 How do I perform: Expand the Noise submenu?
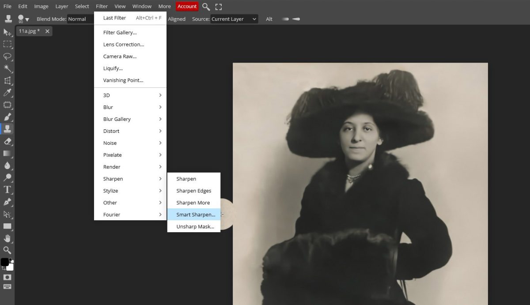click(x=130, y=143)
